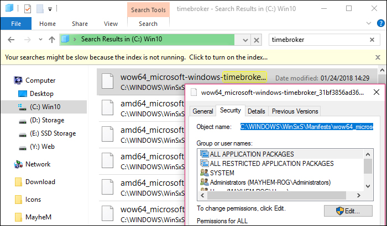
Task: Stop loading with the address bar X
Action: (257, 40)
